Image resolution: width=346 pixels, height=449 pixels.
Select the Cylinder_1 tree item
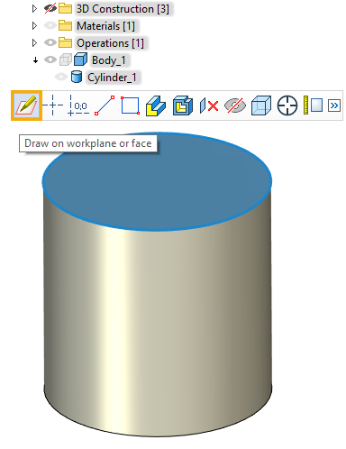(112, 78)
